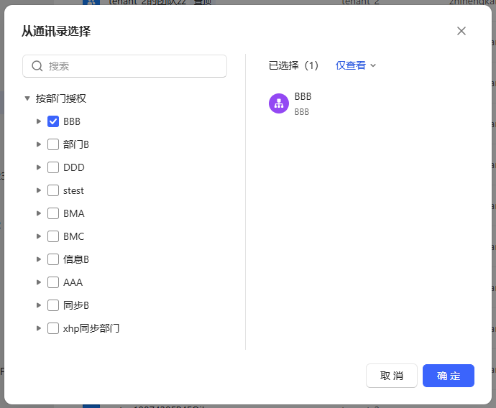Select the AAA department label
The width and height of the screenshot is (496, 408).
click(73, 282)
